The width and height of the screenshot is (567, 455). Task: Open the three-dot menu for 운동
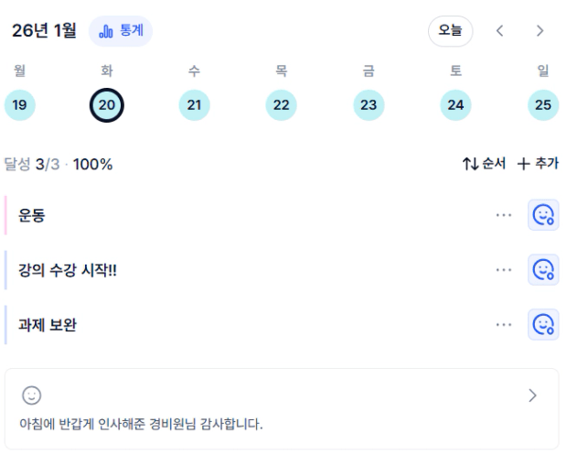503,215
